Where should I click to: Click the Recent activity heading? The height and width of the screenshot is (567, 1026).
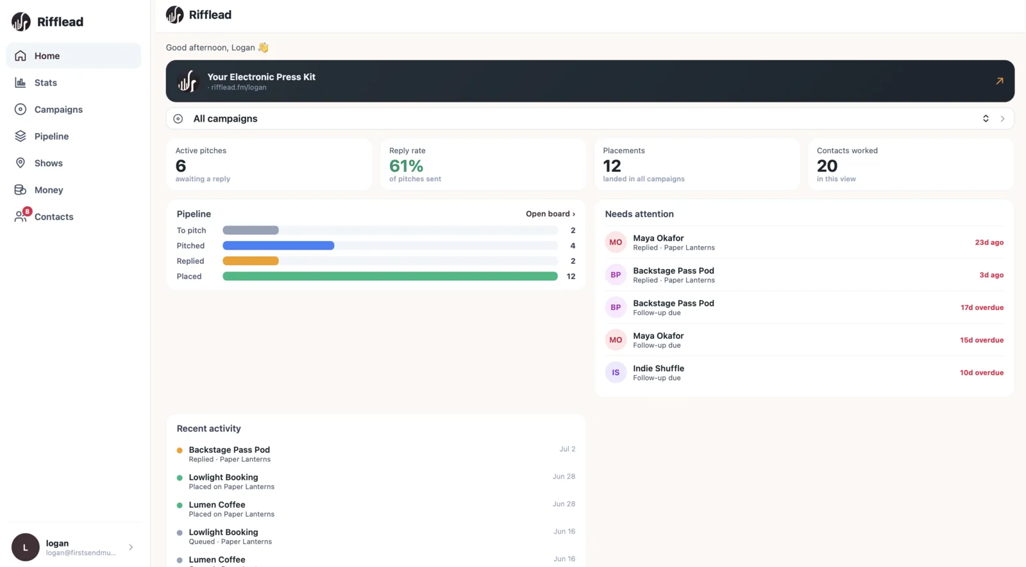pos(208,429)
